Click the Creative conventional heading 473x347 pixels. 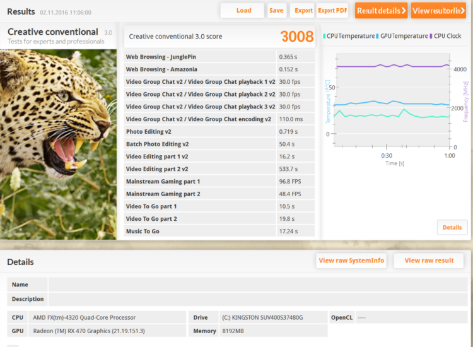(x=53, y=32)
